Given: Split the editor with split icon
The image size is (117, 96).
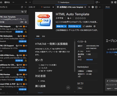Looking at the screenshot, I should 96,7.
